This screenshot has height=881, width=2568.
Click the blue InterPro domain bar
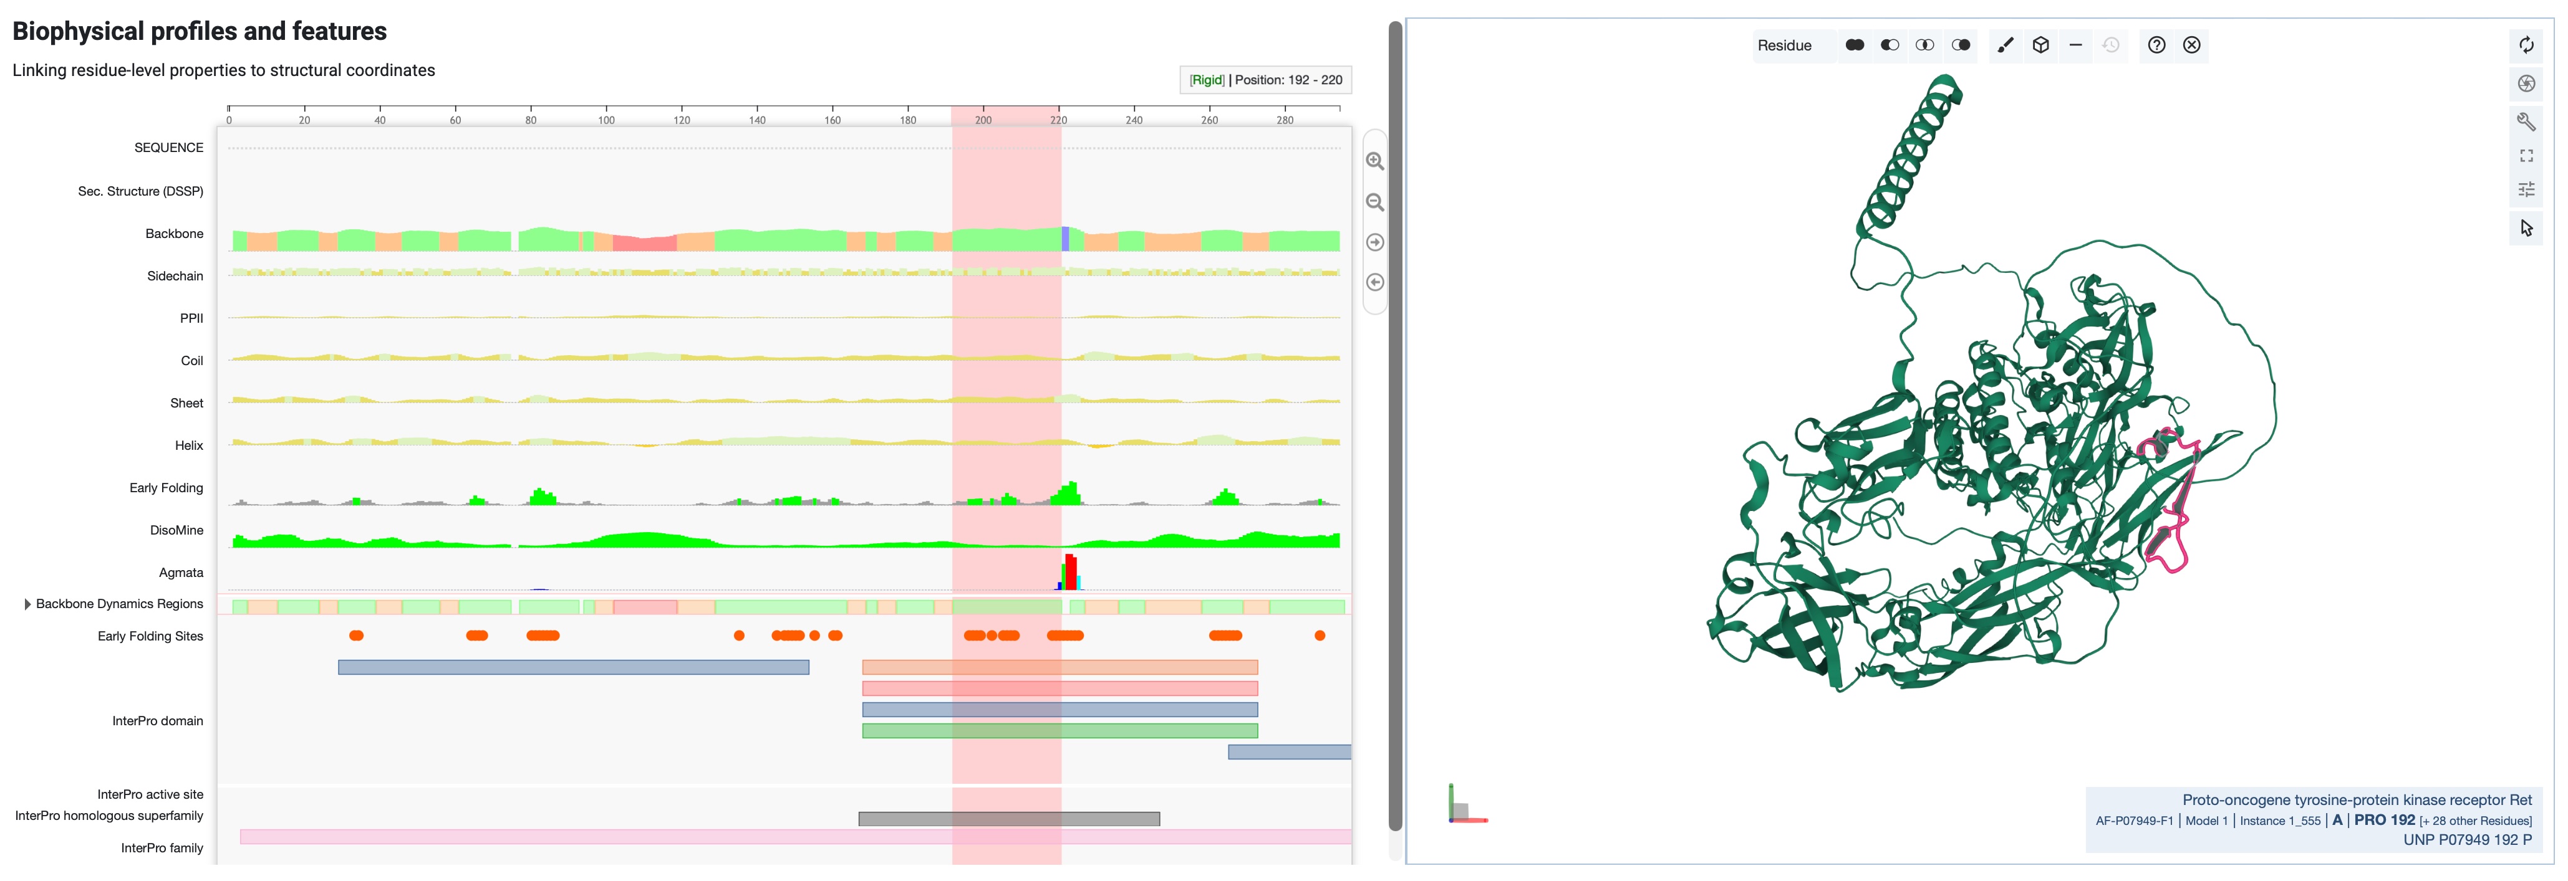point(572,667)
